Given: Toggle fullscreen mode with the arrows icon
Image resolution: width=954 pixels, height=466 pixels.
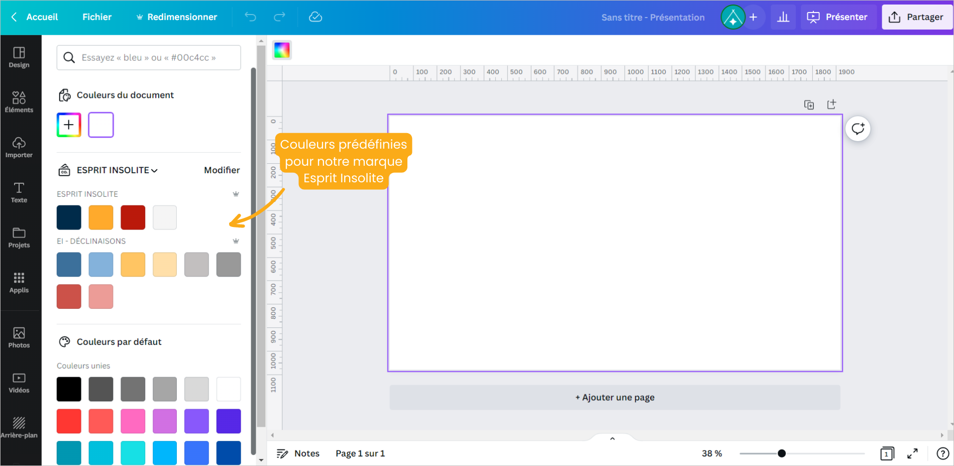Looking at the screenshot, I should 912,453.
